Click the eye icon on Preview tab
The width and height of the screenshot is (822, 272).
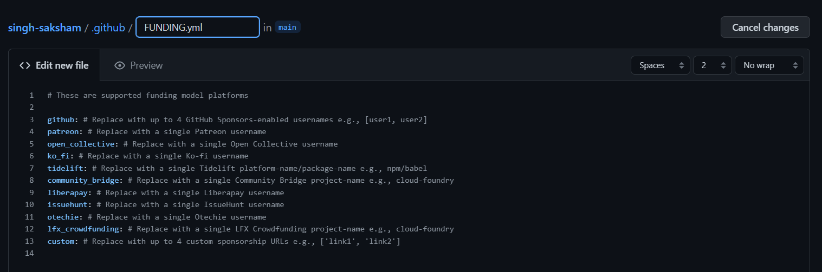pos(120,65)
